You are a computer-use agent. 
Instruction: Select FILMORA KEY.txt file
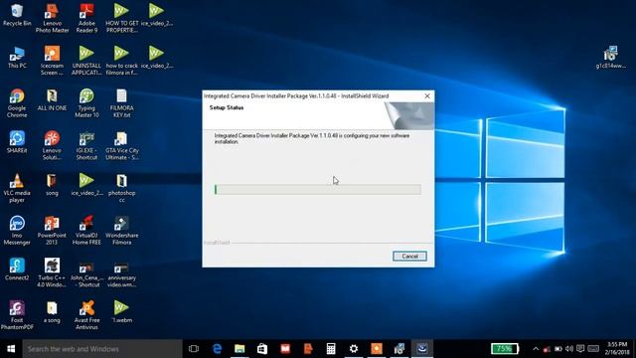pyautogui.click(x=121, y=103)
